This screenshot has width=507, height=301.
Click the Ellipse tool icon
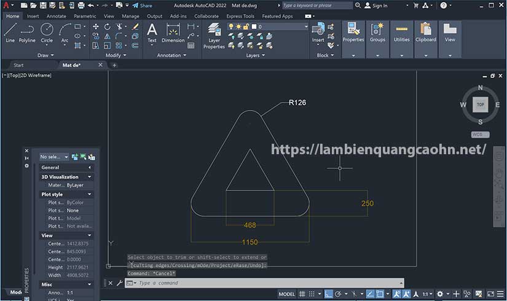point(77,36)
